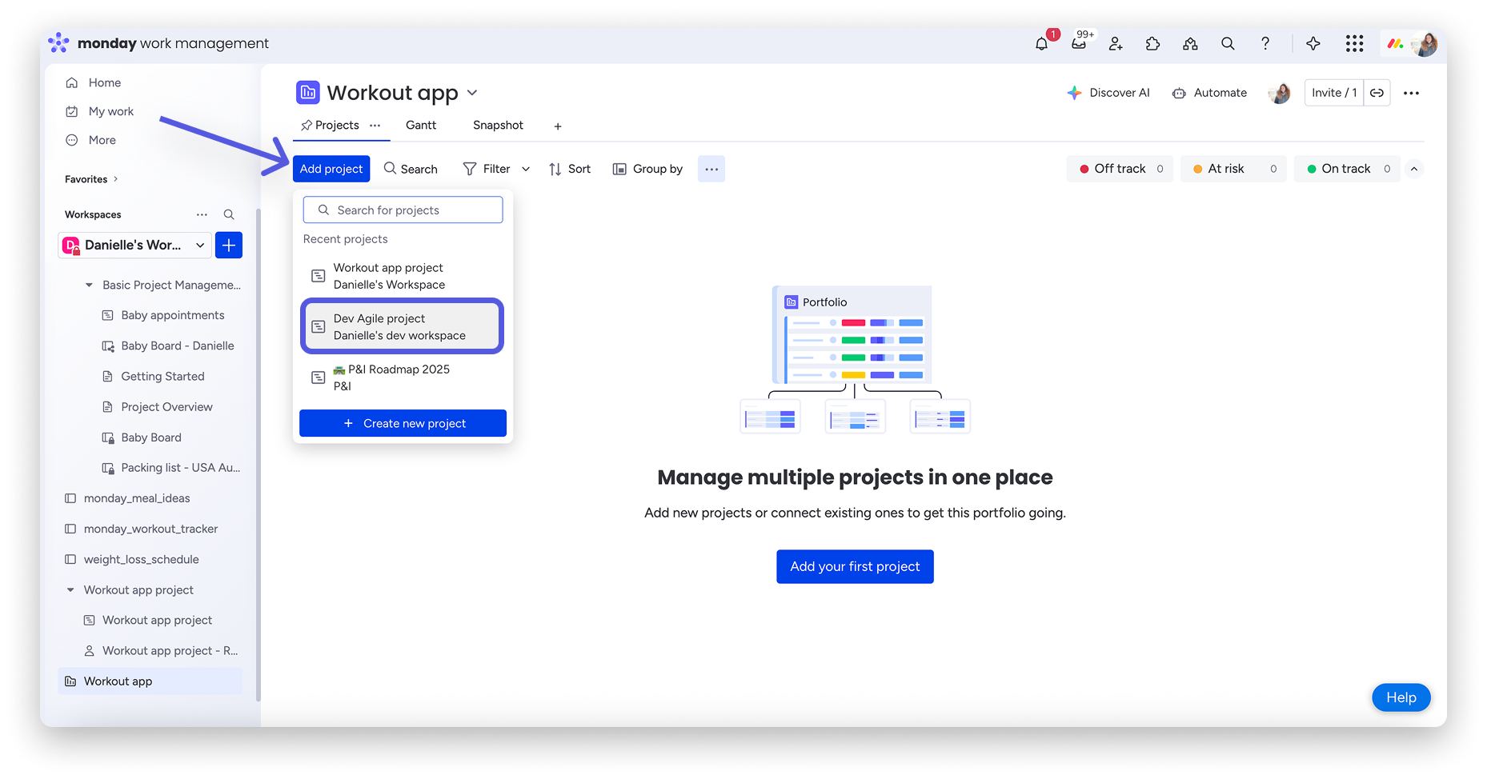The width and height of the screenshot is (1487, 779).
Task: Click the Add project button
Action: [x=331, y=169]
